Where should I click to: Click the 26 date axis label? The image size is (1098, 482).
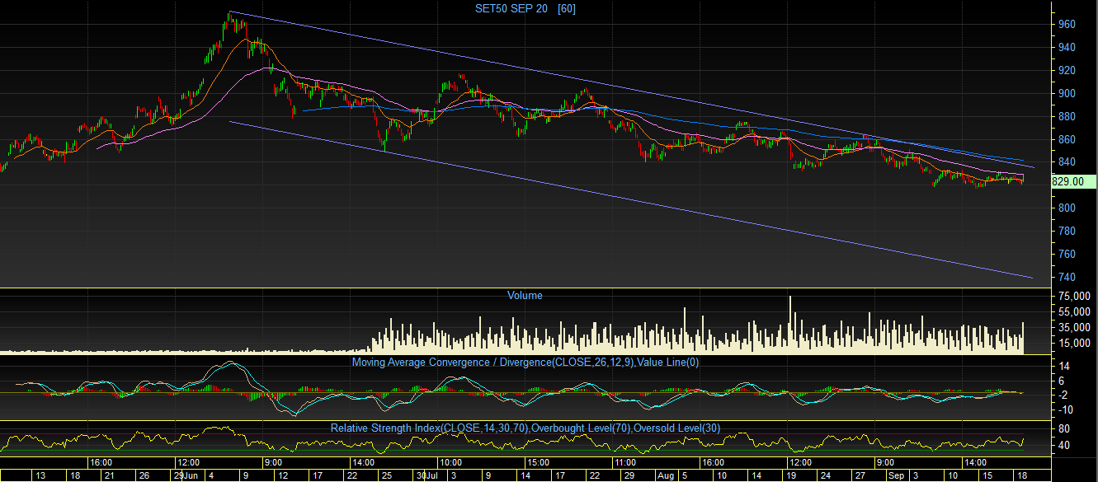(144, 475)
